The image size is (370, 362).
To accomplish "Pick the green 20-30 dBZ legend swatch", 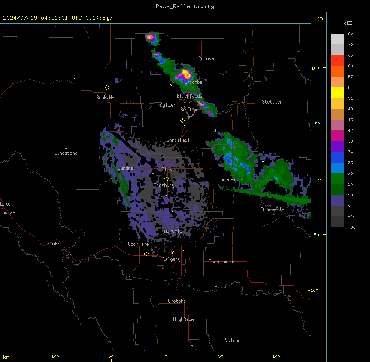I will [337, 179].
